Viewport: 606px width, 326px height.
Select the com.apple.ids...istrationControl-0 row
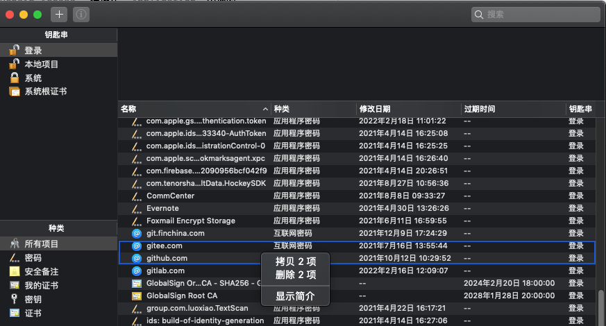[357, 146]
